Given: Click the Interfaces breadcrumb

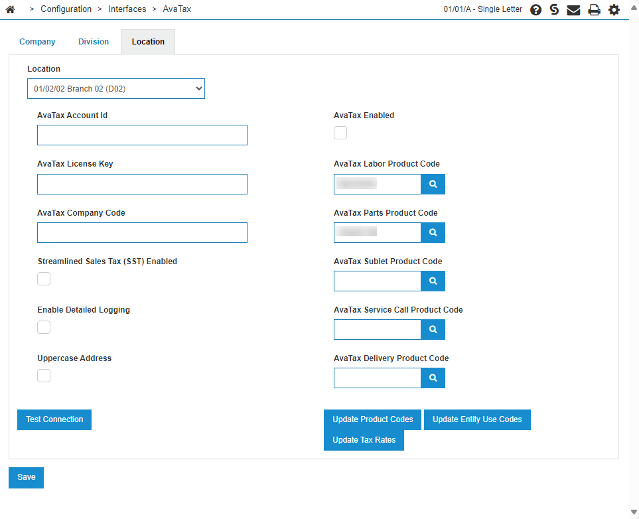Looking at the screenshot, I should [x=127, y=9].
